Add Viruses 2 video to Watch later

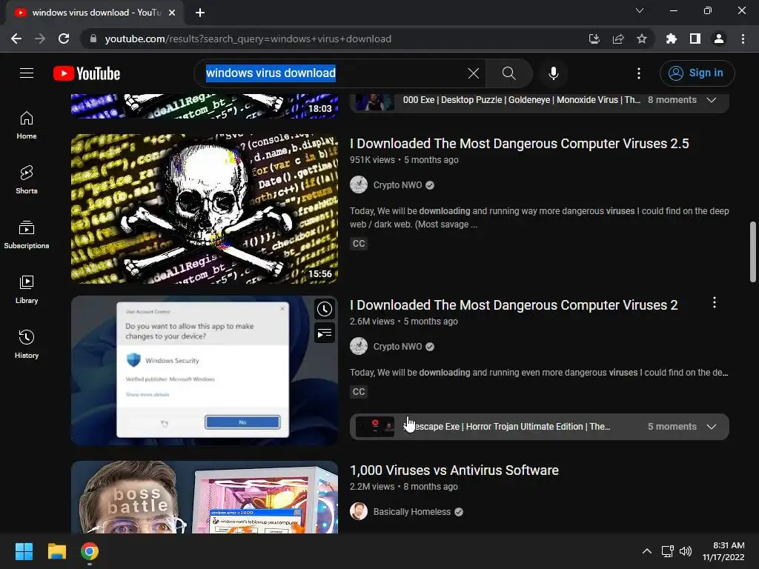click(325, 309)
